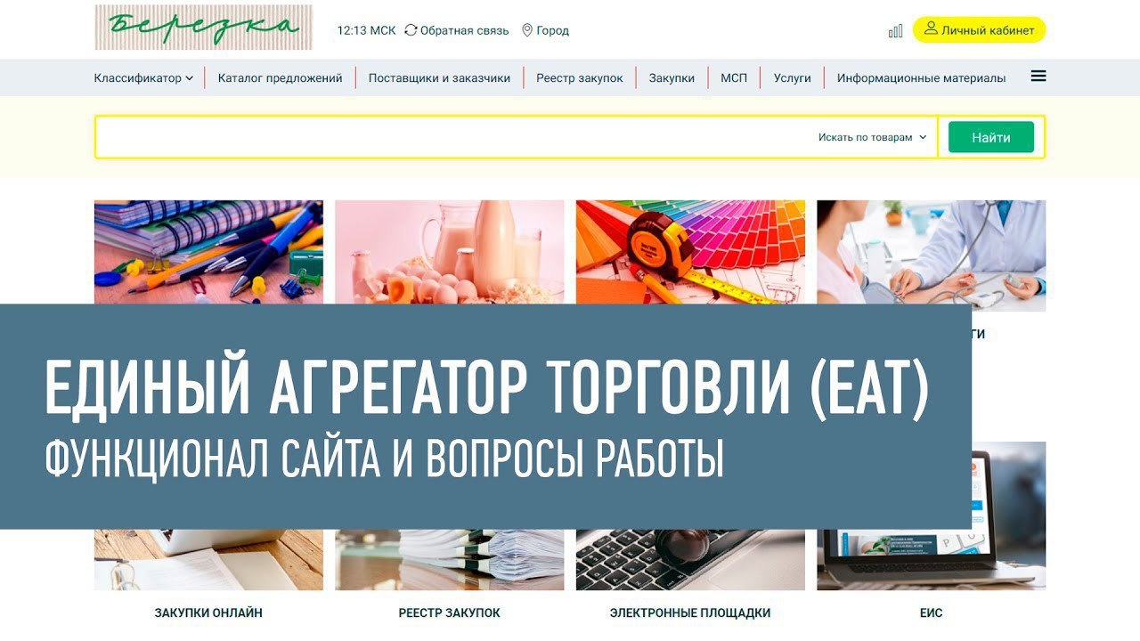Image resolution: width=1140 pixels, height=641 pixels.
Task: Open the paper stacks Реестр закупок image
Action: pos(450,559)
